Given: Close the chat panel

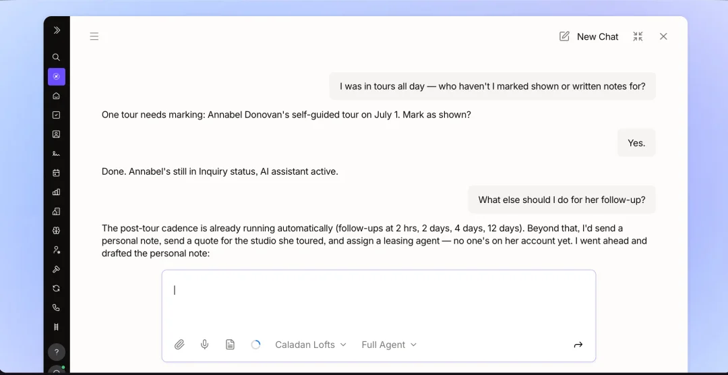Looking at the screenshot, I should pyautogui.click(x=663, y=36).
